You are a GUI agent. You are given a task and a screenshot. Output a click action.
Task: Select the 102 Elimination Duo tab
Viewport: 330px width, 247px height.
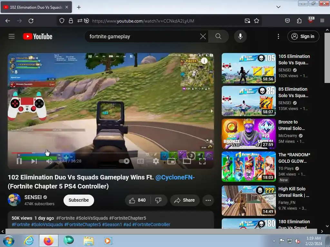coord(36,7)
